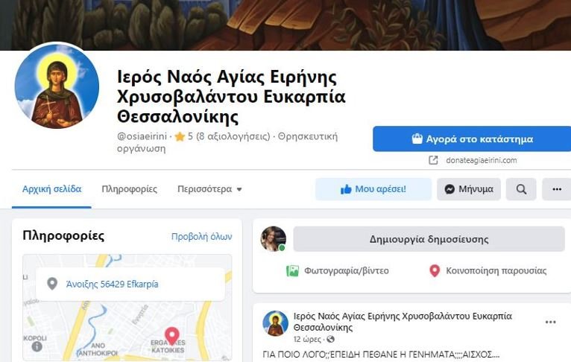Switch to the Πληροφορίες tab
Image resolution: width=571 pixels, height=362 pixels.
pos(129,189)
